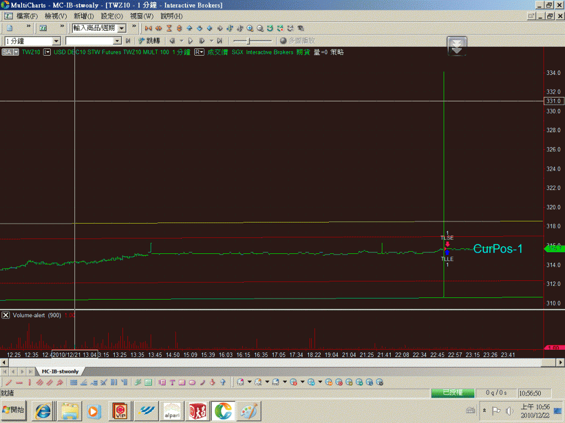Click the TICK chart resolution icon

click(x=241, y=382)
